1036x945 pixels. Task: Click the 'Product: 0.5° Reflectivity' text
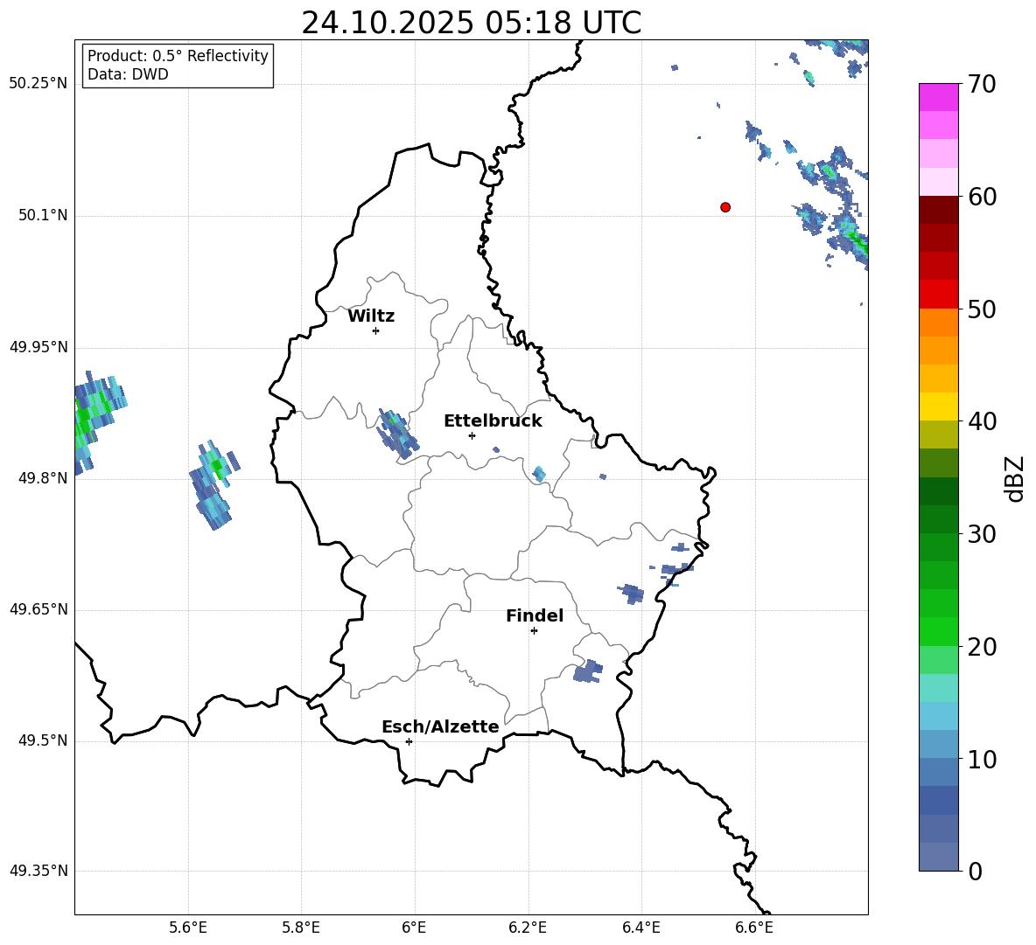[178, 56]
